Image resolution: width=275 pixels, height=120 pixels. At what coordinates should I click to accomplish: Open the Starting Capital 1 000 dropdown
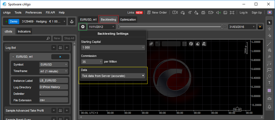pyautogui.click(x=113, y=47)
